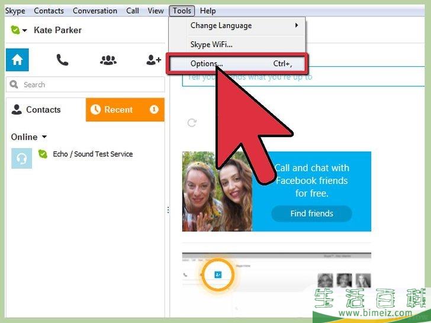Click the Echo contact headset avatar
This screenshot has width=431, height=323.
point(22,159)
